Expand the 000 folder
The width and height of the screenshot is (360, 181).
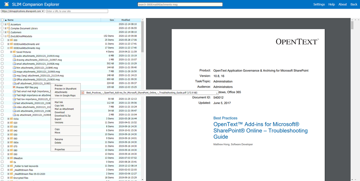click(8, 40)
